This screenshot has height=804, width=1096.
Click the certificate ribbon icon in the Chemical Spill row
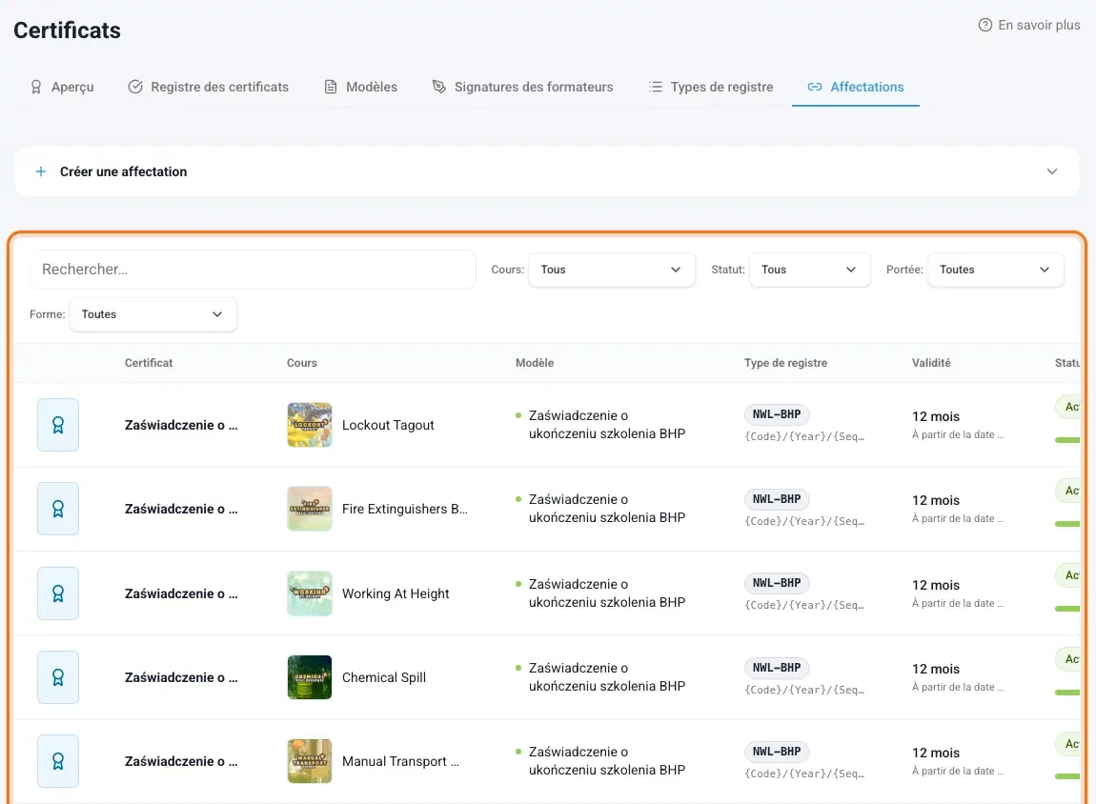[x=58, y=677]
